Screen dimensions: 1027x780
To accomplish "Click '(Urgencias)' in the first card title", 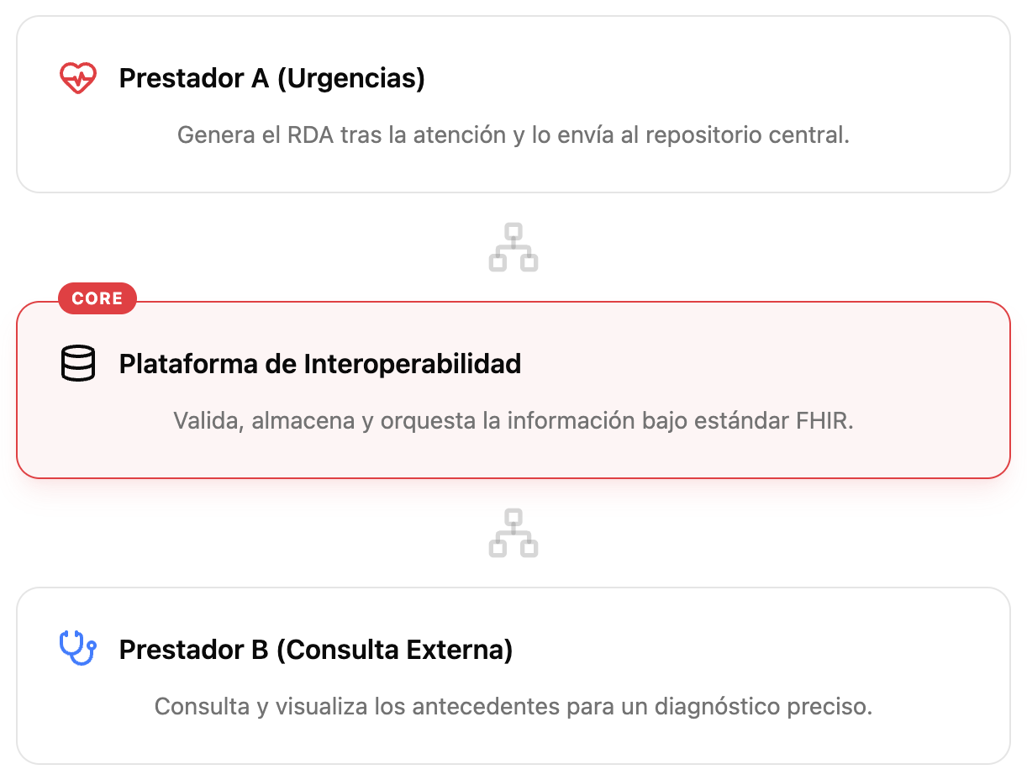I will (x=350, y=78).
